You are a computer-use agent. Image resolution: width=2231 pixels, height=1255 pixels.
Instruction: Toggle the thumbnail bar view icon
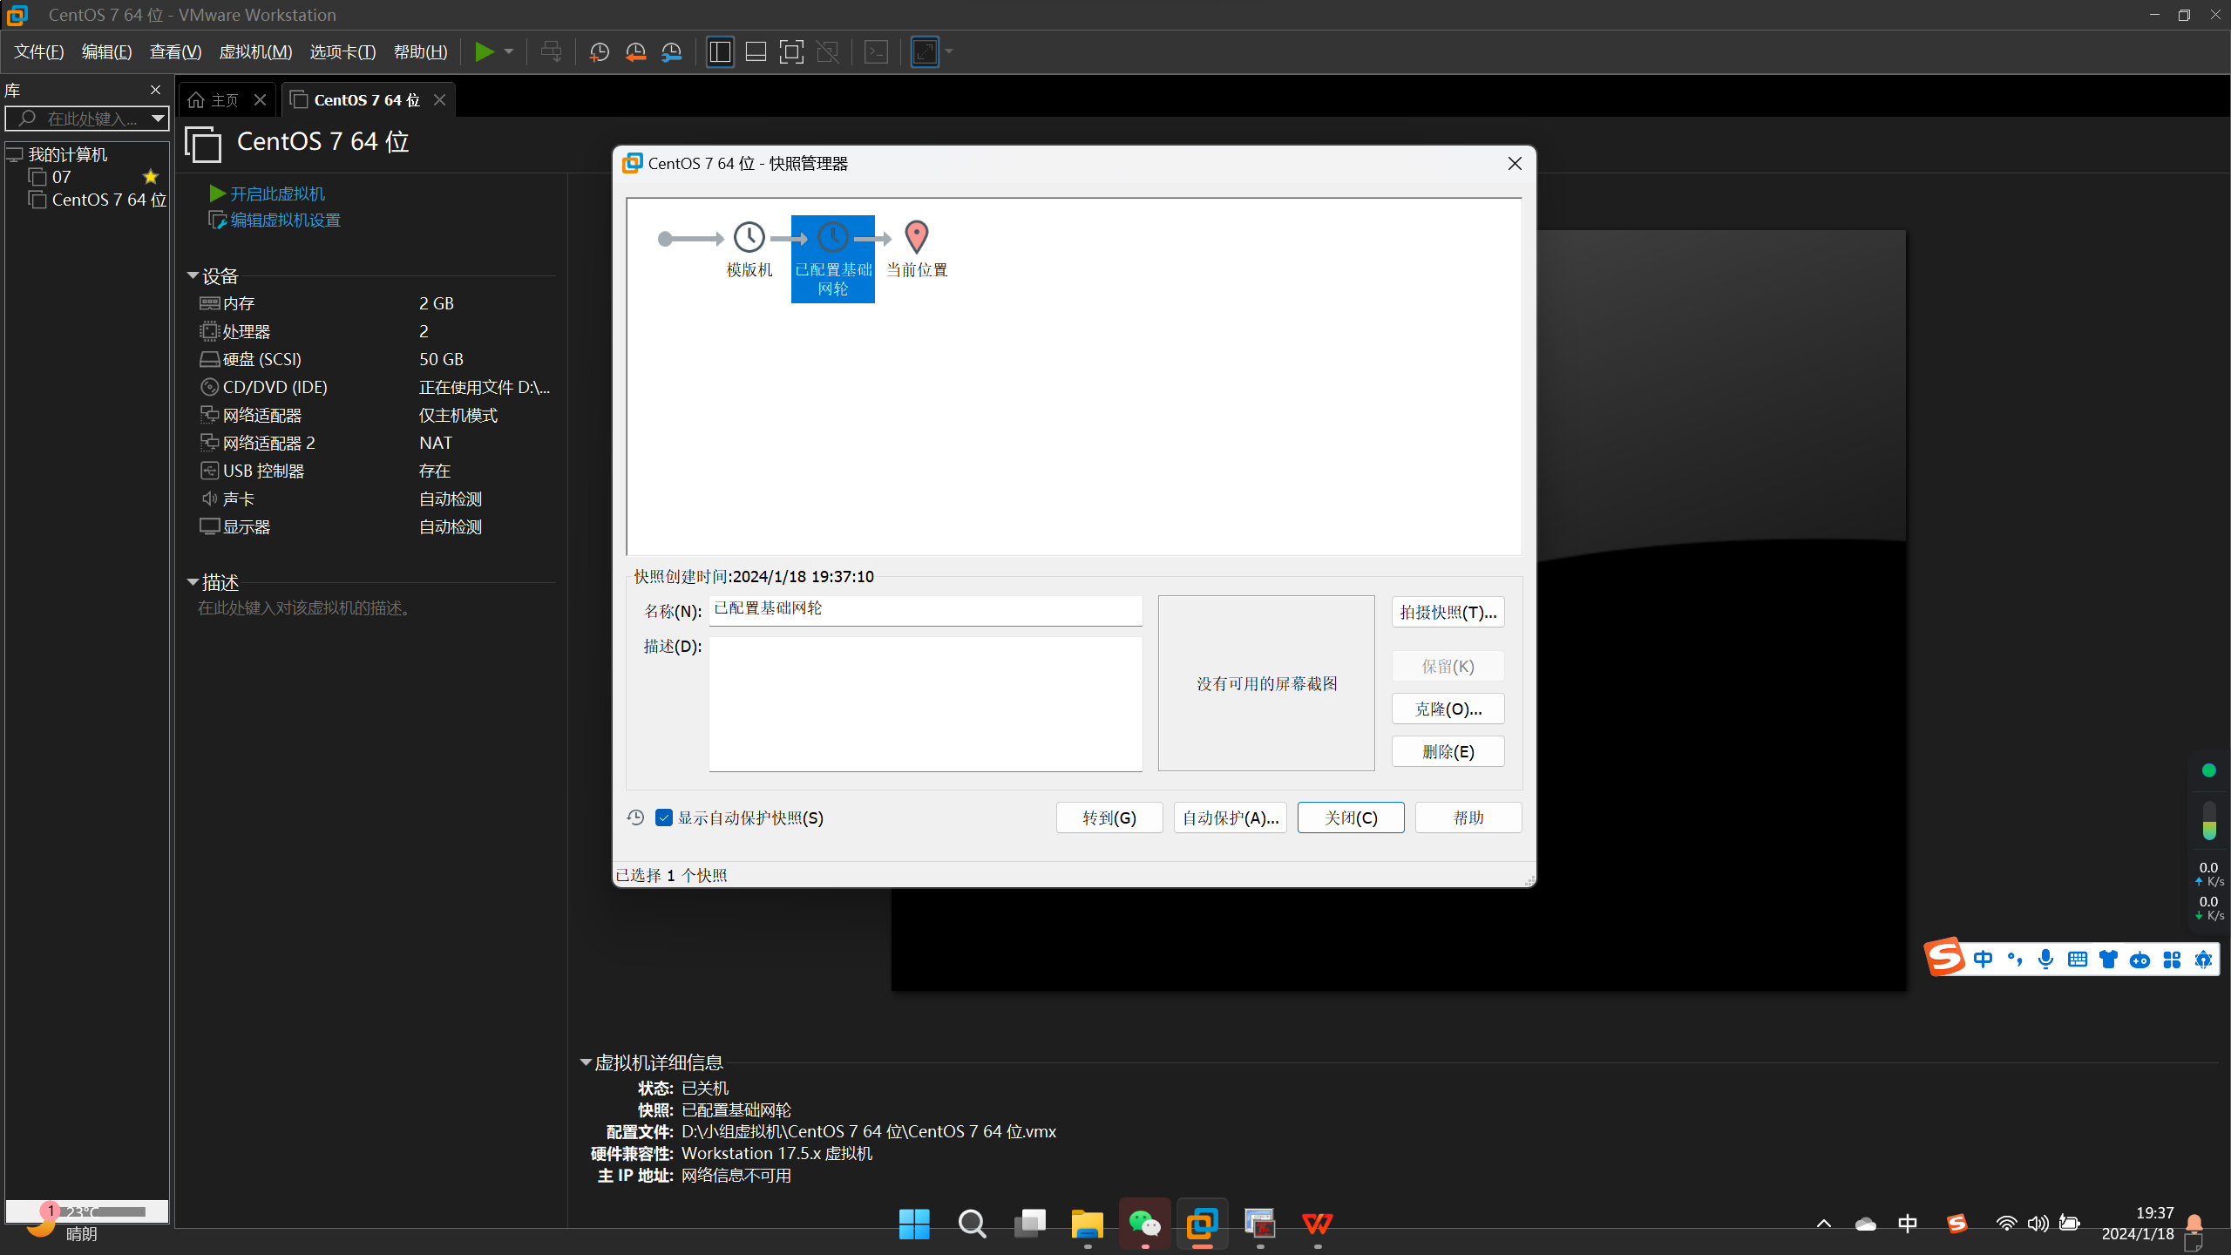tap(756, 52)
